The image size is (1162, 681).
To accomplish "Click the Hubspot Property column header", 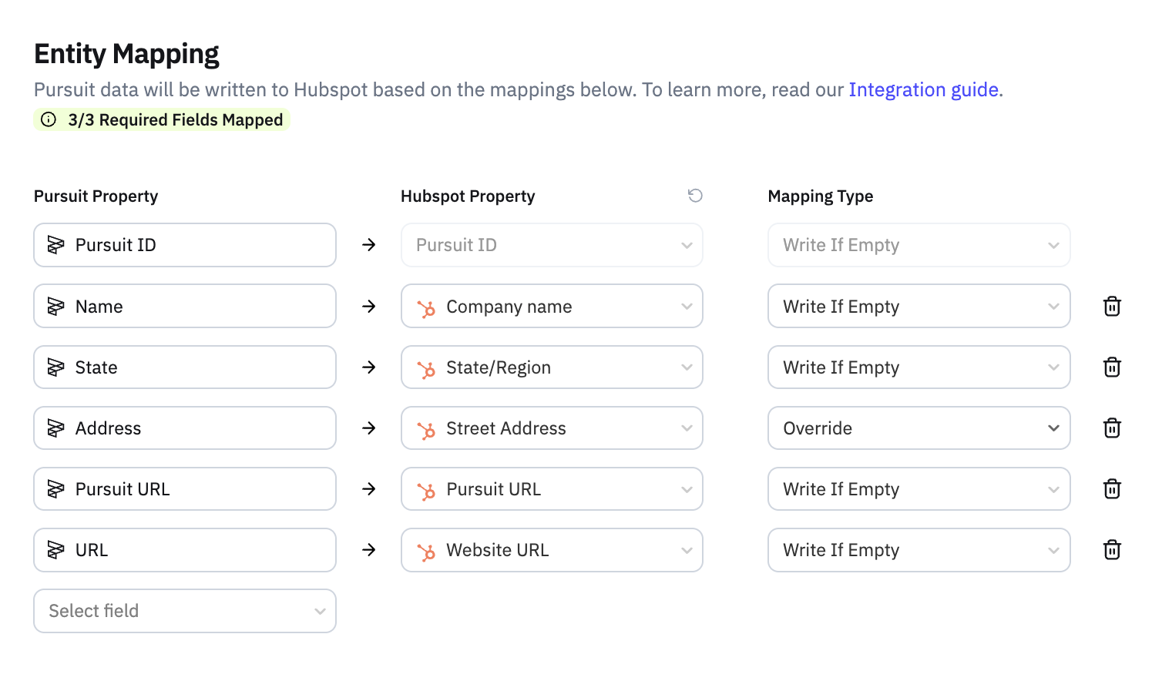I will click(468, 196).
